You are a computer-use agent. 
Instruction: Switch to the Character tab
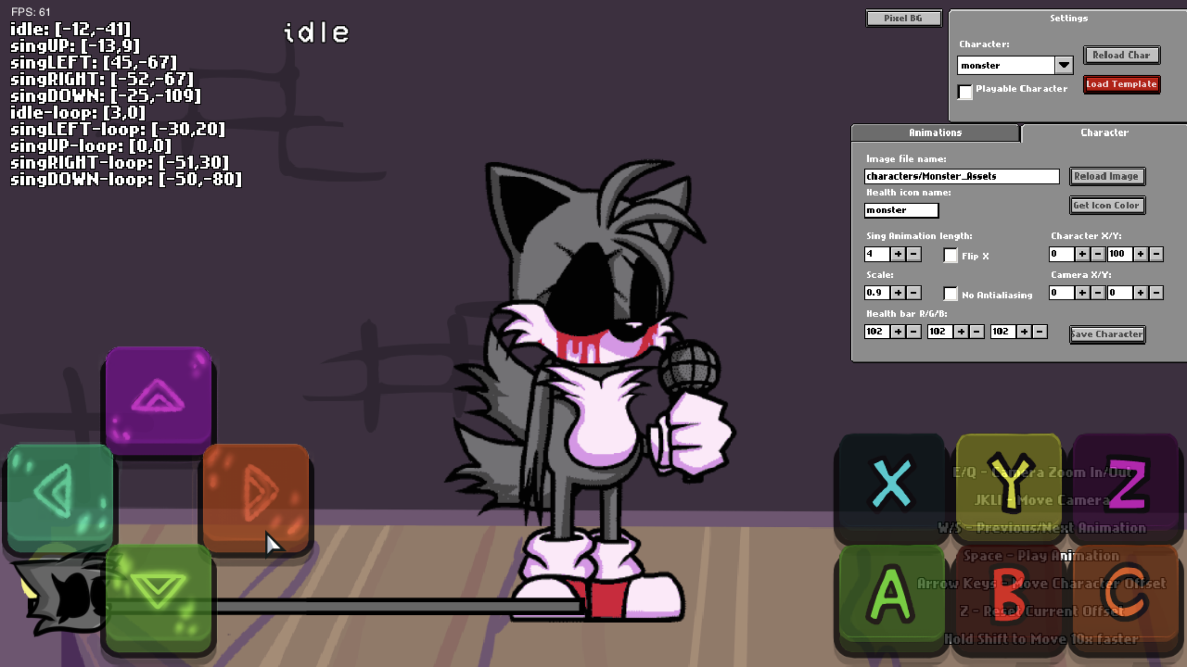(1105, 132)
